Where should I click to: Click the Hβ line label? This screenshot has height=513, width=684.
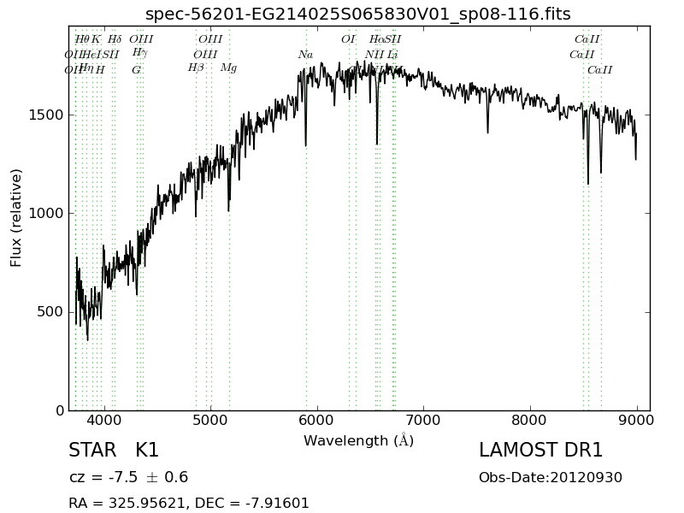[196, 68]
